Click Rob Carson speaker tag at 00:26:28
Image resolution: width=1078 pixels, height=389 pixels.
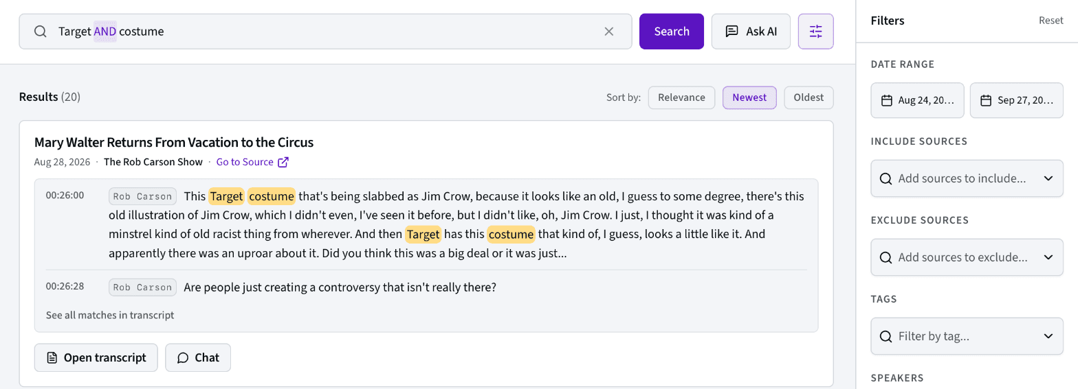click(x=142, y=287)
